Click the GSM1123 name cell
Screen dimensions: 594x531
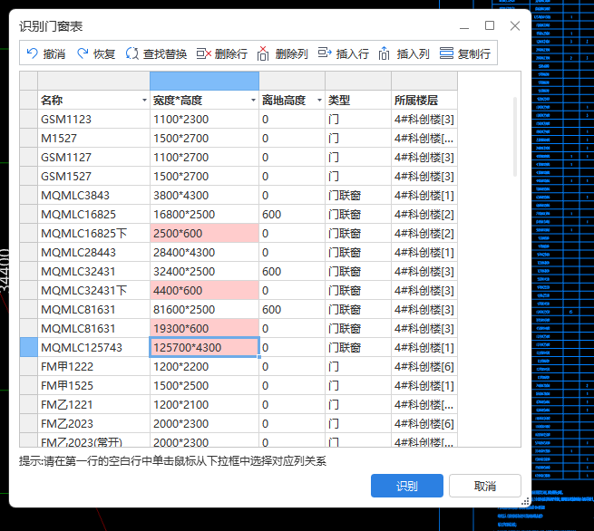click(x=94, y=120)
